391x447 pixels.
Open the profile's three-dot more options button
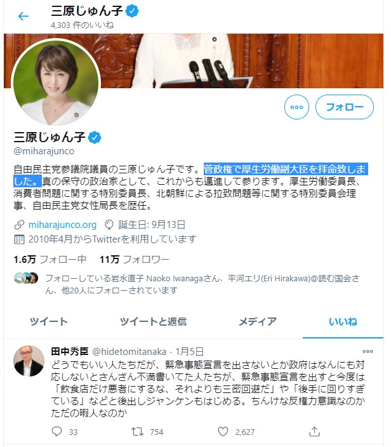(x=296, y=107)
